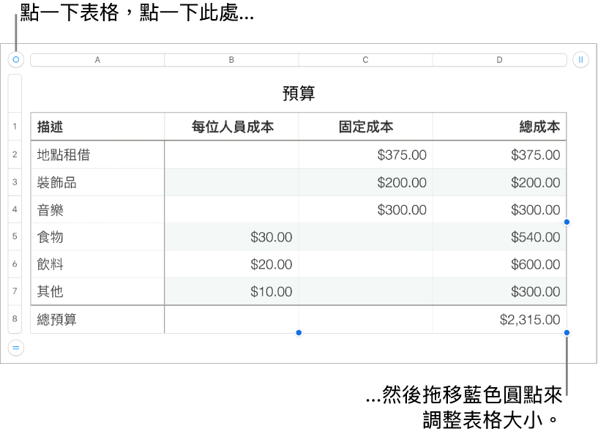This screenshot has height=434, width=598.
Task: Select column A header
Action: [97, 60]
